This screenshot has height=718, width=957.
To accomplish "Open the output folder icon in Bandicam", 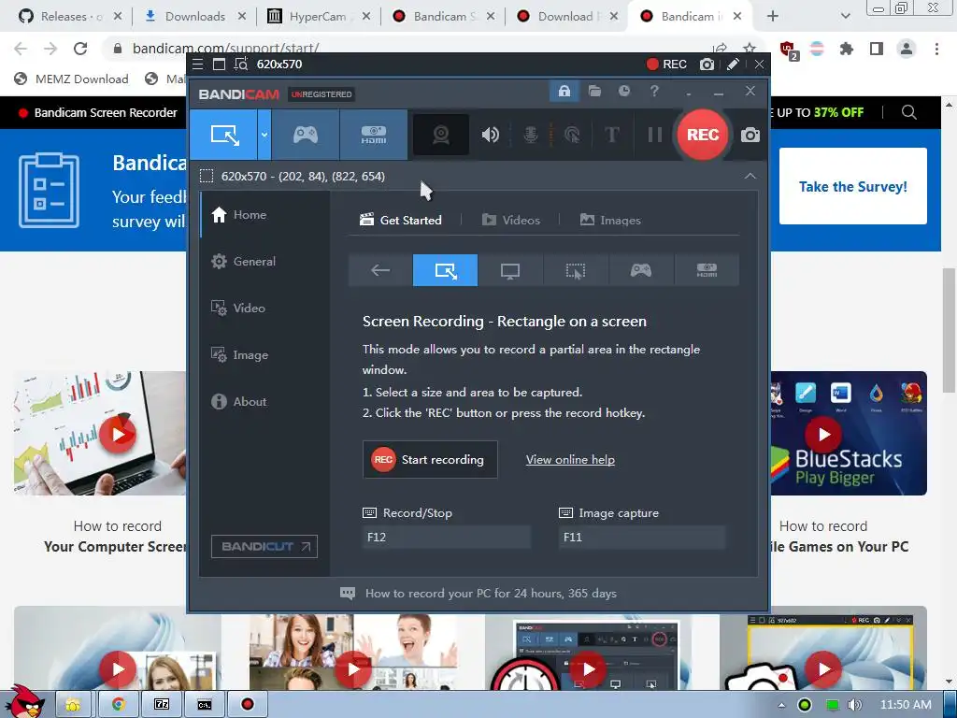I will 594,92.
